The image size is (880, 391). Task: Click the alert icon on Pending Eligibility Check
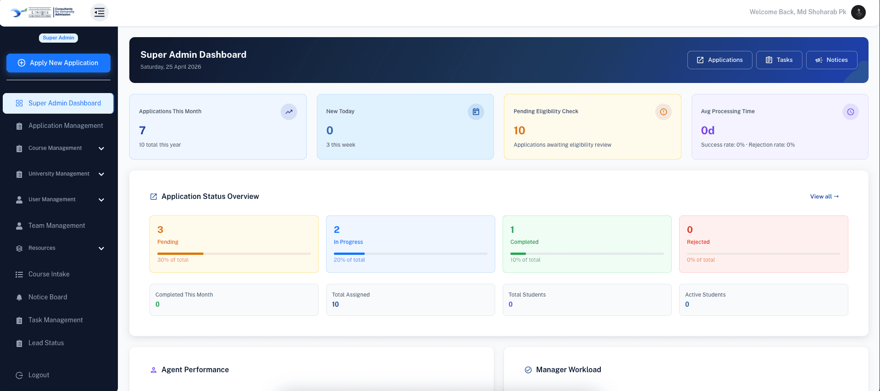tap(664, 112)
